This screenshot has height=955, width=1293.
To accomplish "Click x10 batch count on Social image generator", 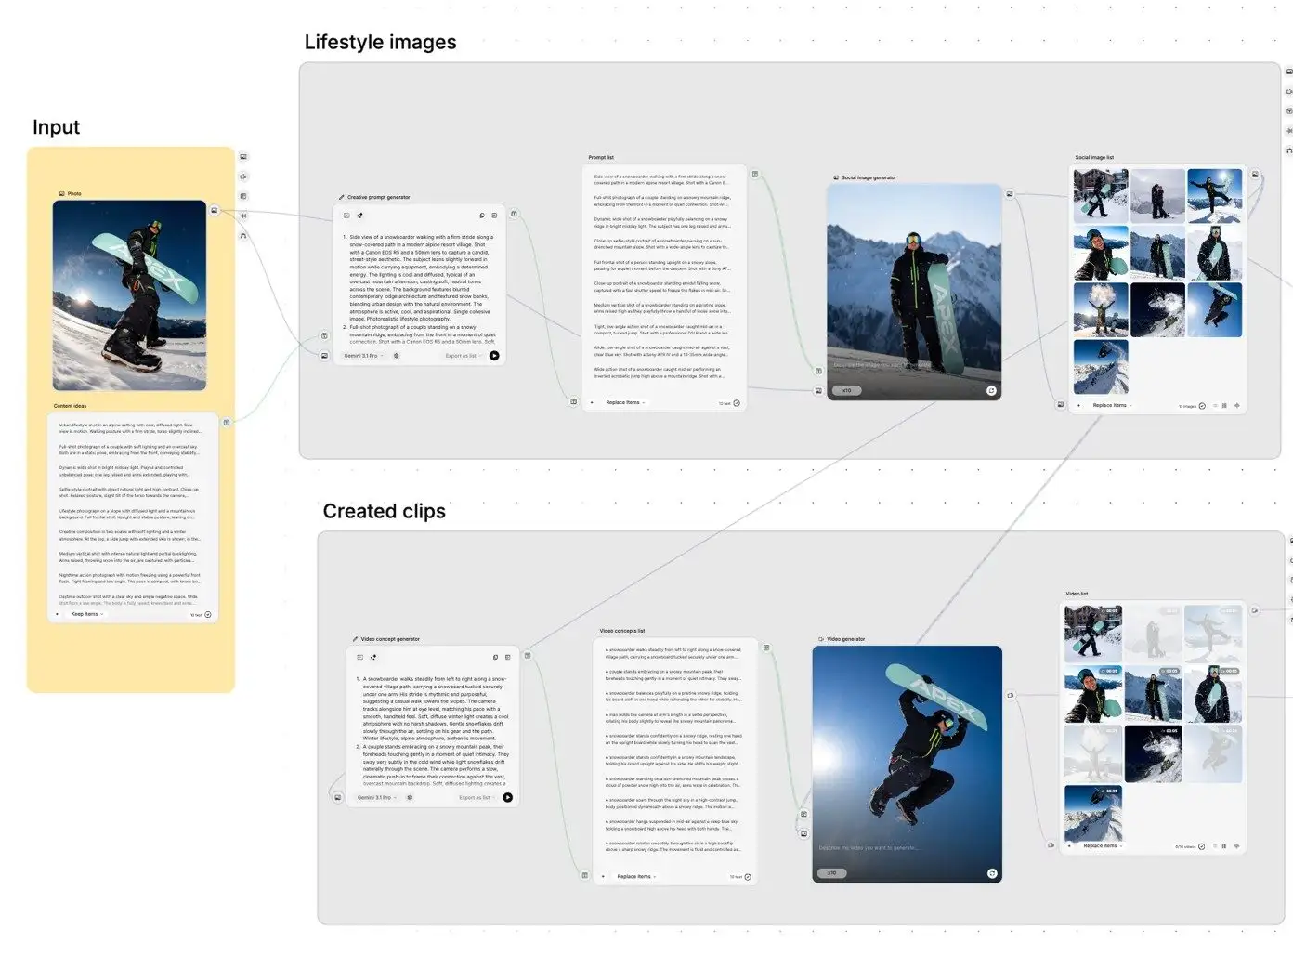I will point(846,390).
